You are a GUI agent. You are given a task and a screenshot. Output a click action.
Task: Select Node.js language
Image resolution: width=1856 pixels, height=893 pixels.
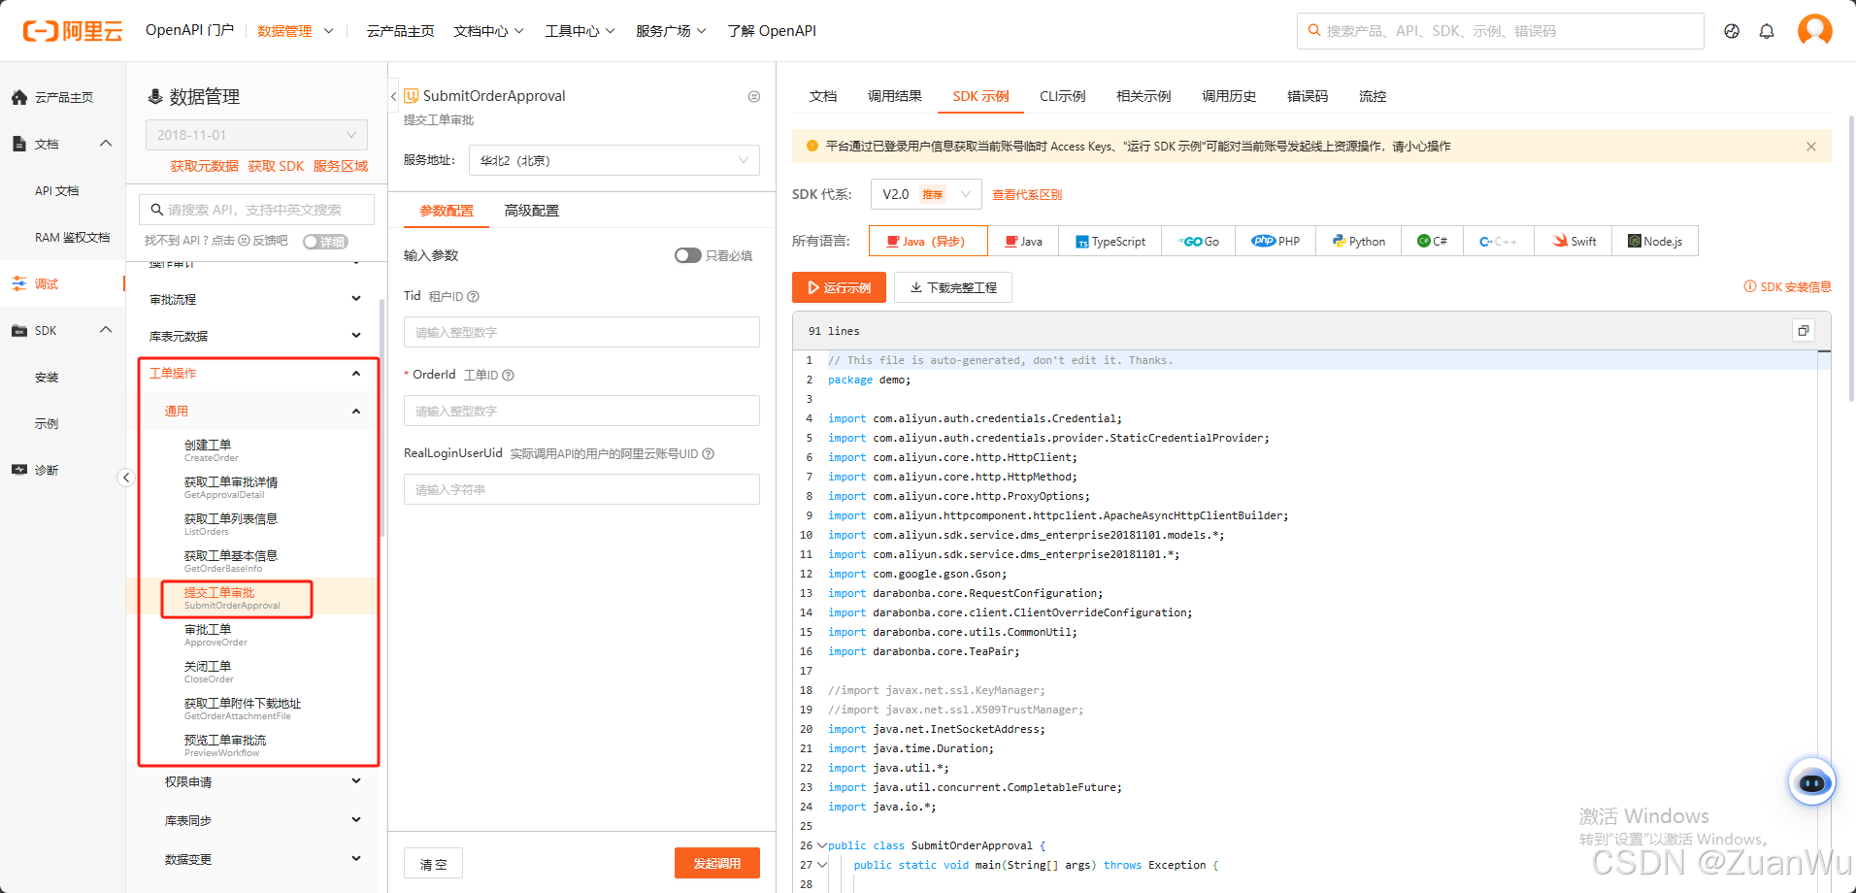click(1655, 241)
